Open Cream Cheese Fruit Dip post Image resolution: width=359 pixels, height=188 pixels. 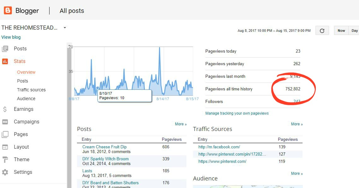coord(104,147)
